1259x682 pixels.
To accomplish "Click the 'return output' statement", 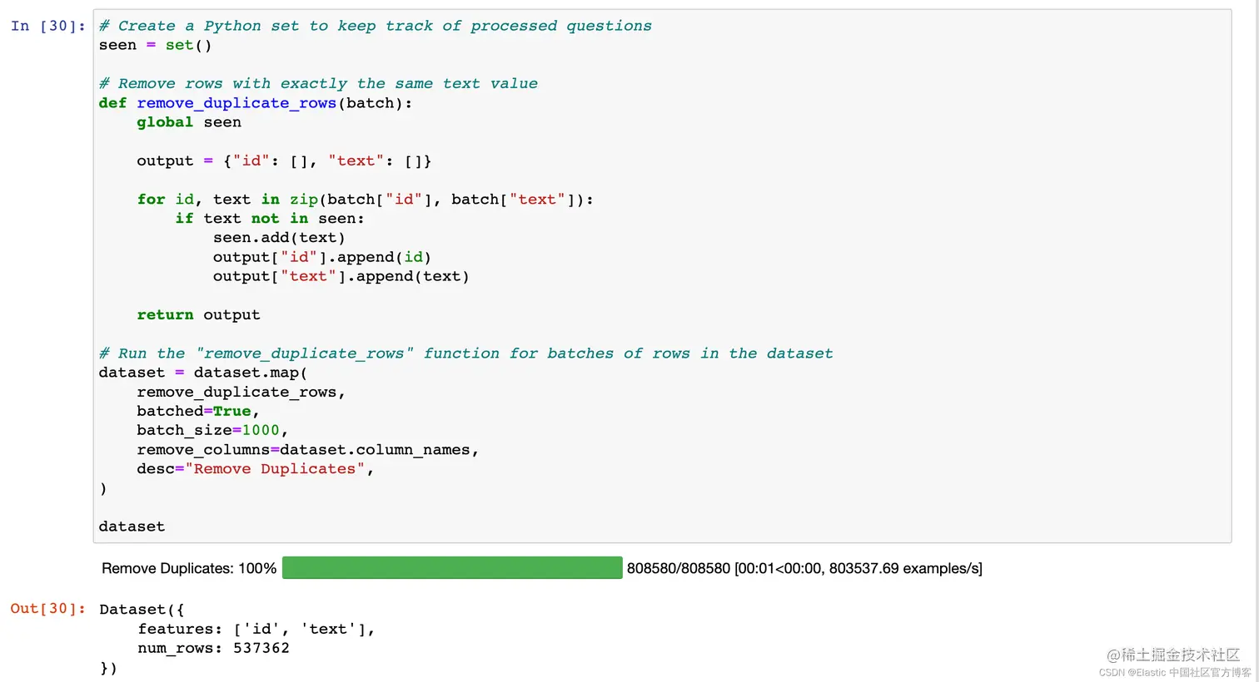I will pos(198,315).
